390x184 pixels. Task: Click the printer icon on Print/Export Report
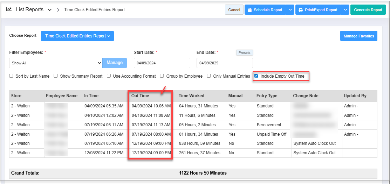(x=300, y=10)
